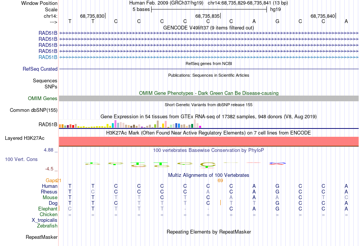359x246 pixels.
Task: Select the Mouse alignment row label
Action: (x=50, y=197)
